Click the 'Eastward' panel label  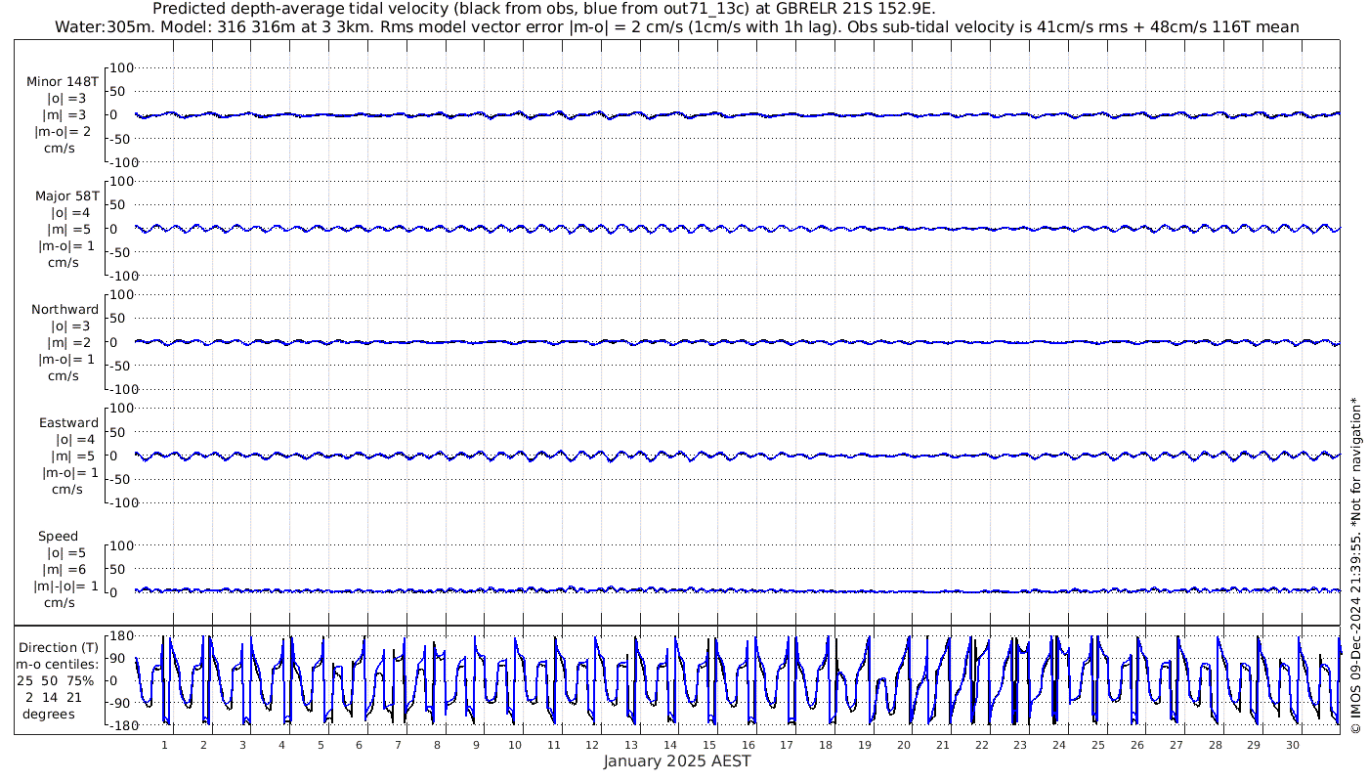[68, 422]
